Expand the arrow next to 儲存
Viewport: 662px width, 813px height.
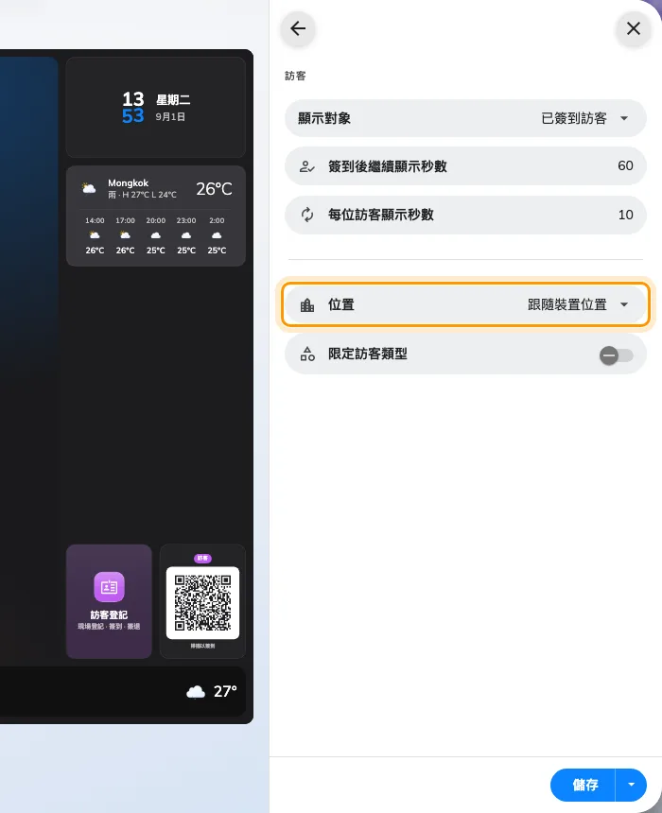click(631, 785)
